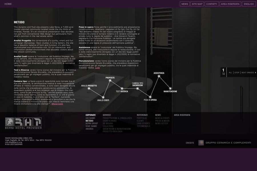Click the '50059 SOVIGLIANA VINCI (FI)' address line
The width and height of the screenshot is (257, 171).
tap(19, 138)
